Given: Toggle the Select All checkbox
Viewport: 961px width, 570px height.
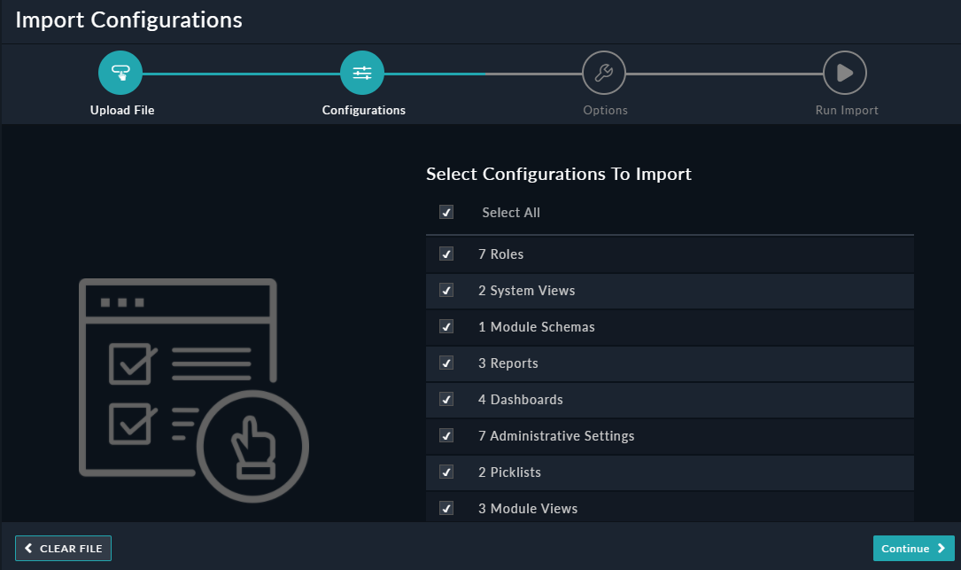Looking at the screenshot, I should tap(446, 212).
